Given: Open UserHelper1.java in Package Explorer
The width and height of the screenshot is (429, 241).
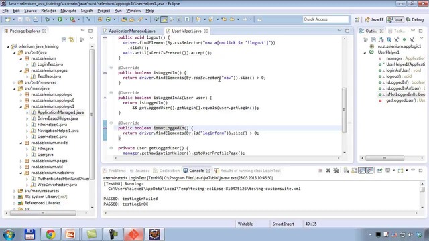Looking at the screenshot, I should [52, 137].
